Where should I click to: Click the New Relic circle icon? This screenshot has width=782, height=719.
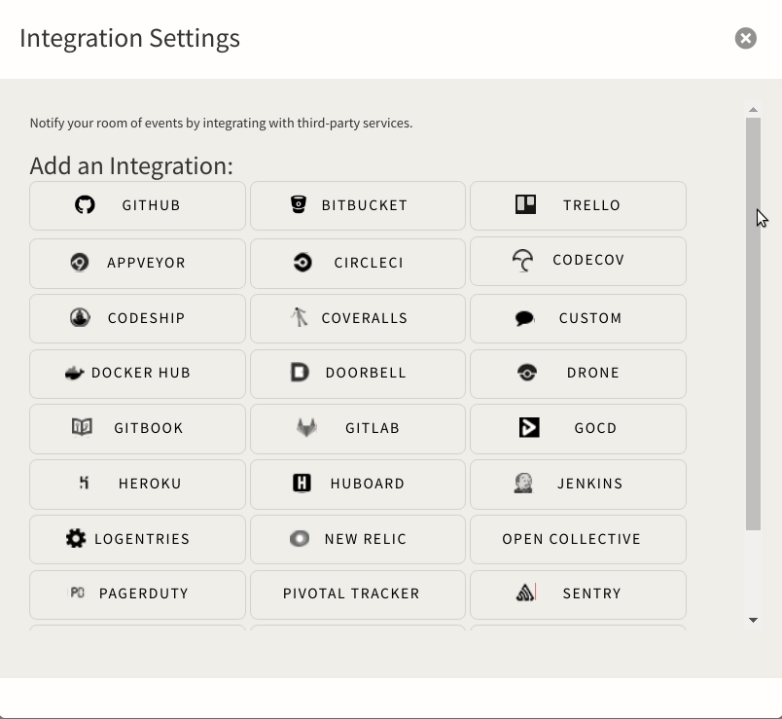point(300,538)
